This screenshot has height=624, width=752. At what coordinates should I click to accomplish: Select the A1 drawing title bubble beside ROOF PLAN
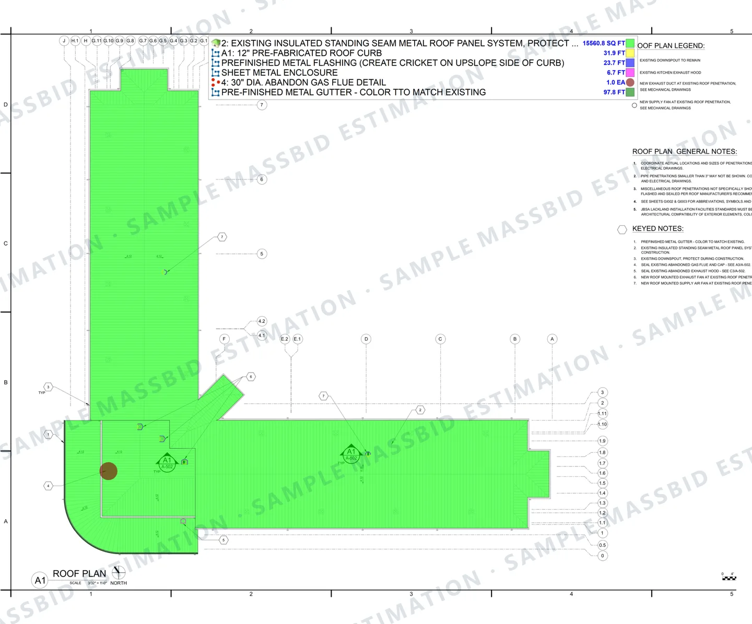[x=40, y=580]
